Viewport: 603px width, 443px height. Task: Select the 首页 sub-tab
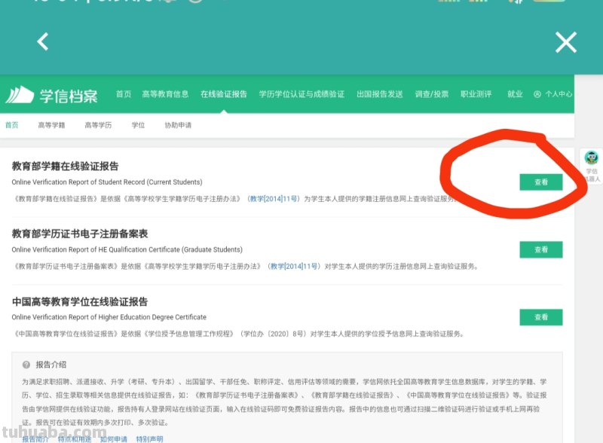tap(11, 125)
